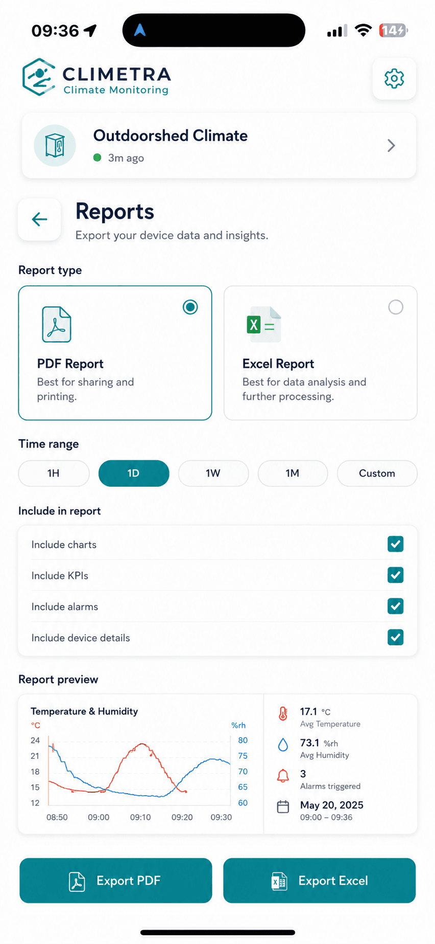Tap the water drop icon for Avg Humidity
The height and width of the screenshot is (944, 435).
[x=283, y=745]
